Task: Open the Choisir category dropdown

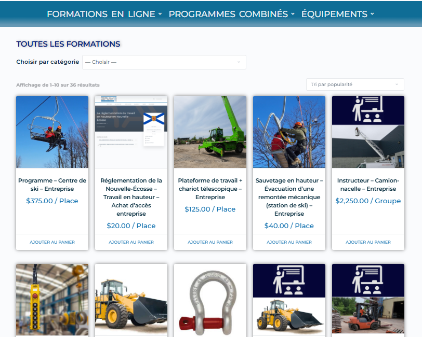Action: [164, 62]
